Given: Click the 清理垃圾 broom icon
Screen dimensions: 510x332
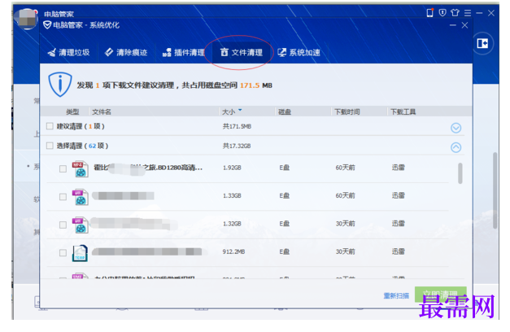Looking at the screenshot, I should (52, 52).
